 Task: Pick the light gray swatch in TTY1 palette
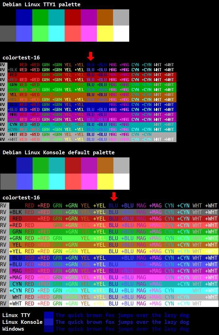point(121,17)
